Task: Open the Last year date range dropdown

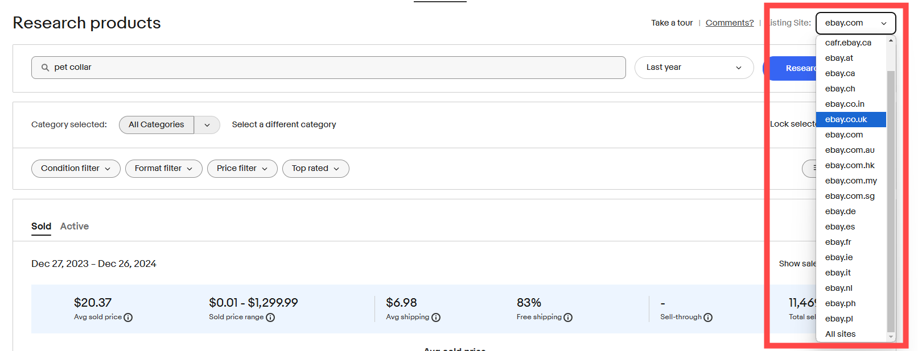Action: click(694, 68)
